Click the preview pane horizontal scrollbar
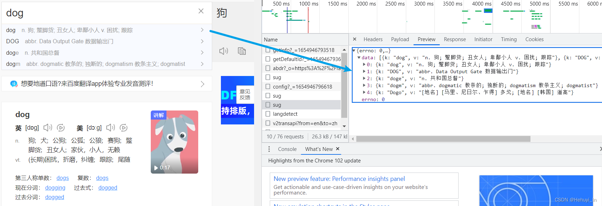This screenshot has width=602, height=206. [x=443, y=139]
